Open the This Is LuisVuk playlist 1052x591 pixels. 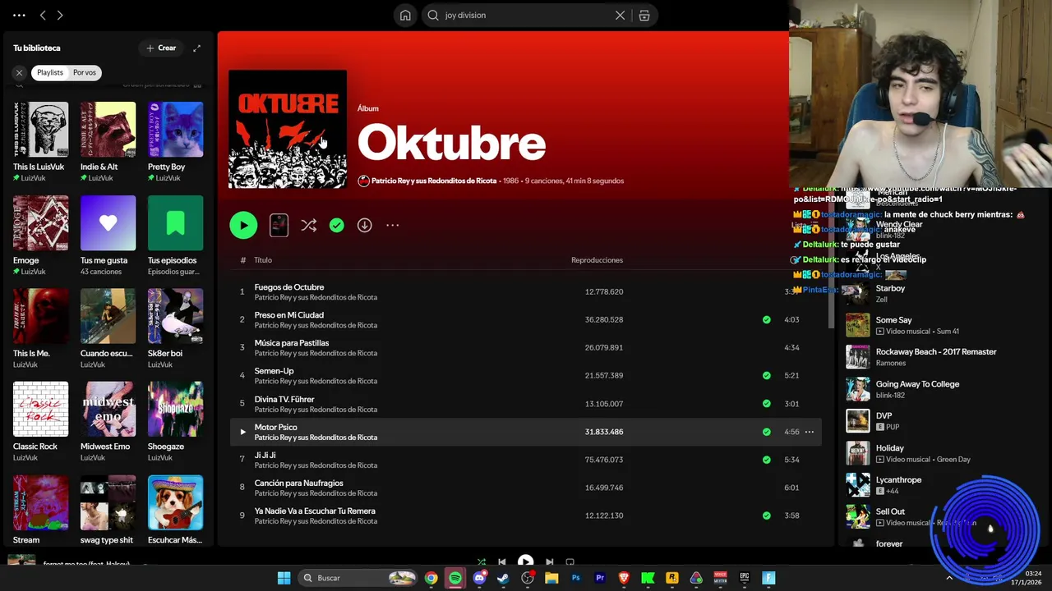tap(41, 141)
